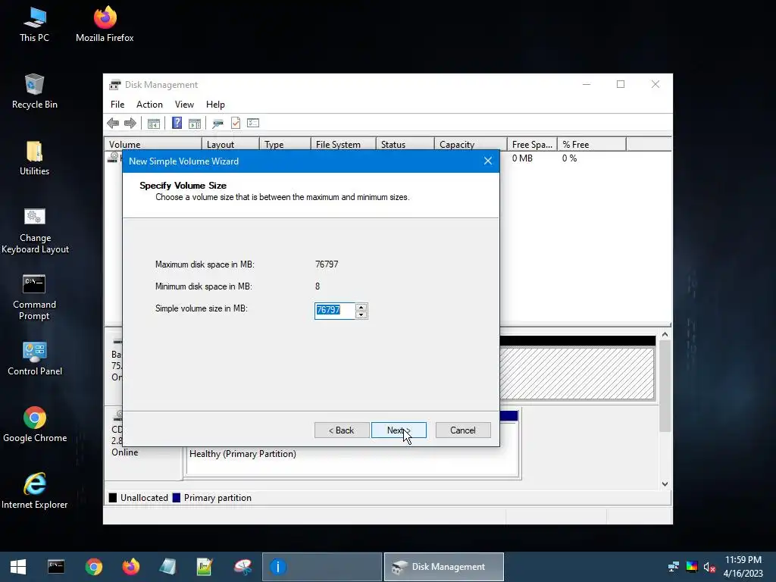Click the Connect/Refresh key toolbar icon
The height and width of the screenshot is (582, 776).
point(217,124)
